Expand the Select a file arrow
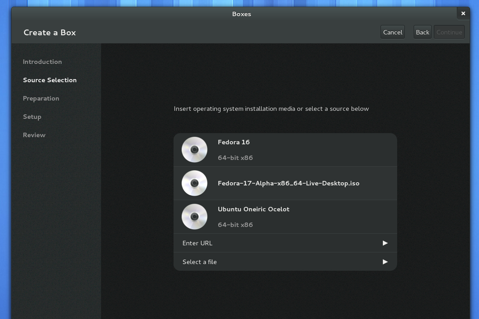The height and width of the screenshot is (319, 479). coord(385,262)
